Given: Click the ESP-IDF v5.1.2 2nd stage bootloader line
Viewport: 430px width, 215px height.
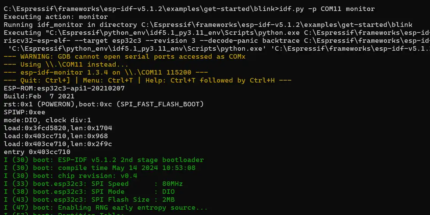Looking at the screenshot, I should pos(104,160).
